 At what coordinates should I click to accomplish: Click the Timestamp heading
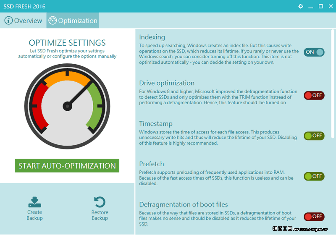pos(156,123)
